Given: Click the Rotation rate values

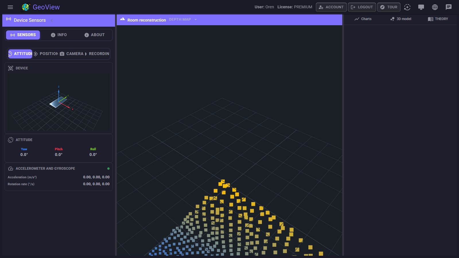Looking at the screenshot, I should tap(96, 184).
